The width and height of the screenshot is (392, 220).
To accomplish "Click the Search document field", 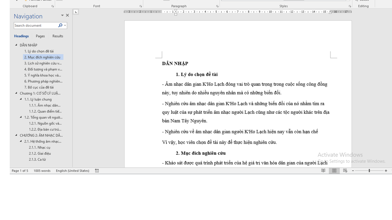I will point(36,25).
